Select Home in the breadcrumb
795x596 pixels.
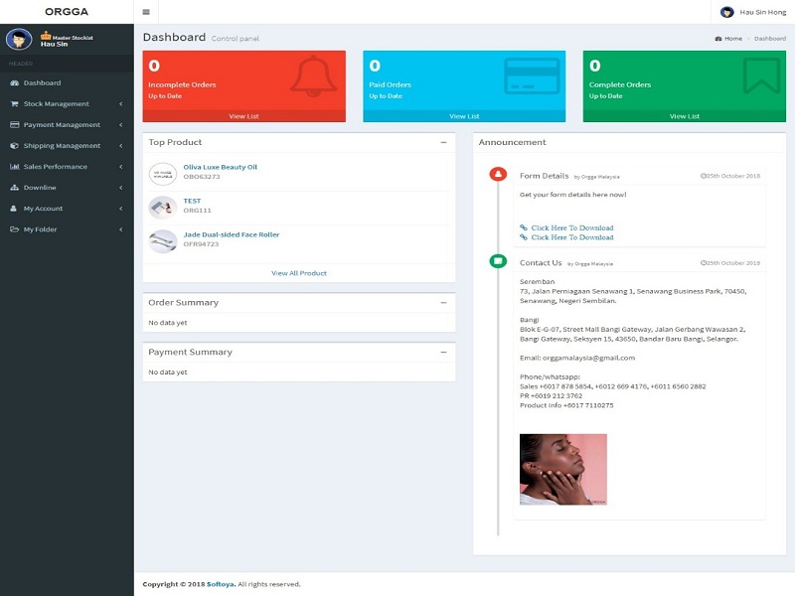coord(732,39)
